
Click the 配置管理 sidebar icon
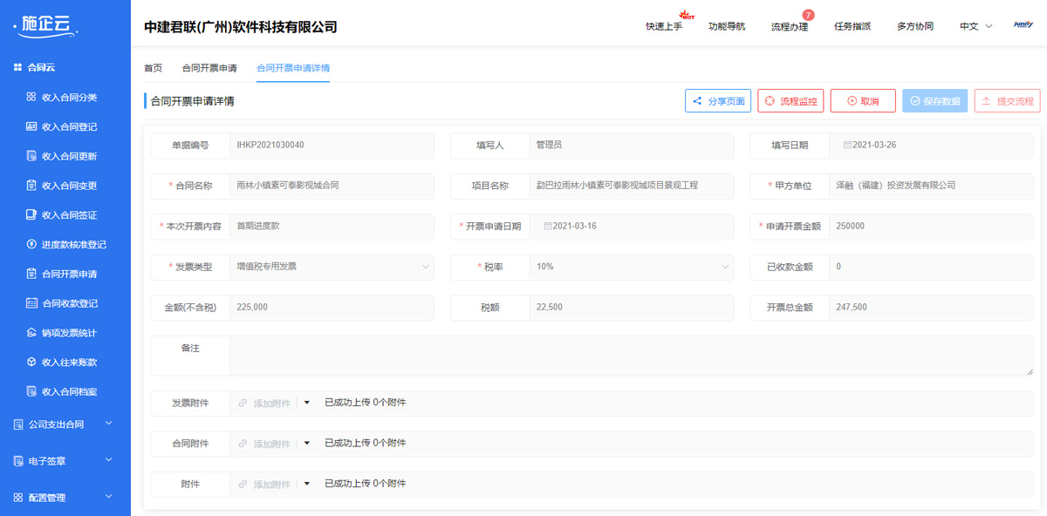18,498
